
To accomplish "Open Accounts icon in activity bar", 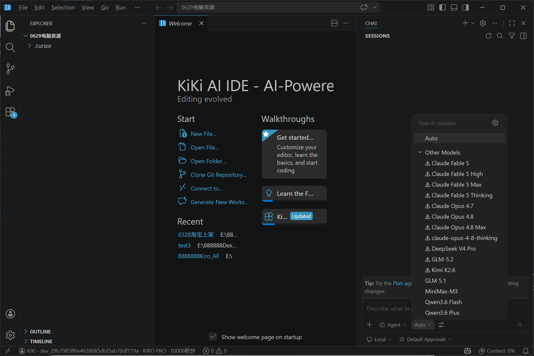I will click(10, 314).
